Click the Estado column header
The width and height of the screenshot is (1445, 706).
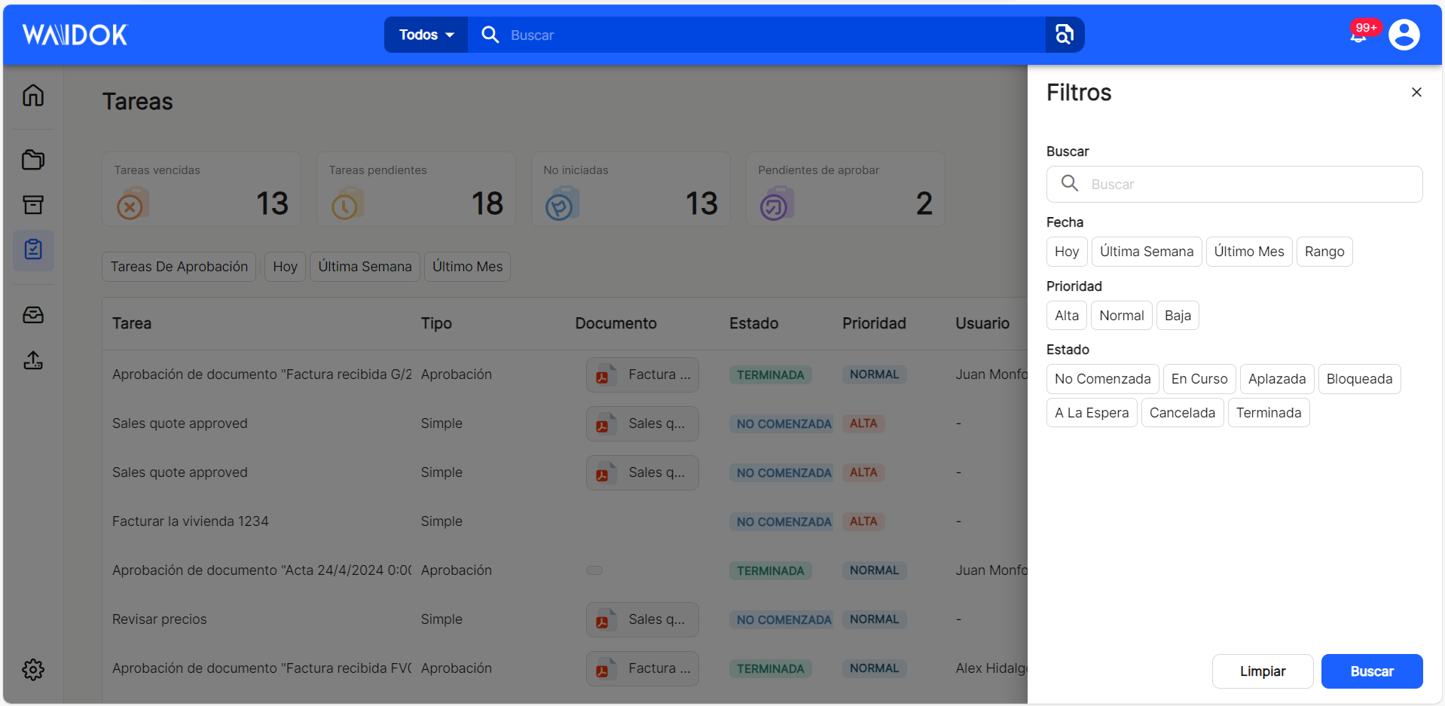pos(753,323)
